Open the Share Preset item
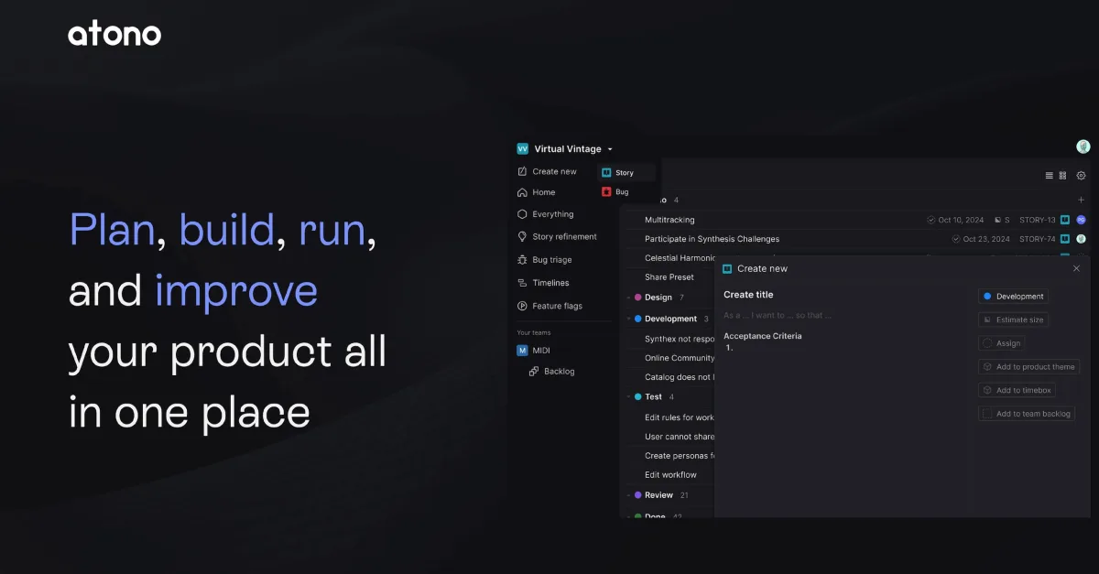The image size is (1099, 574). coord(669,277)
